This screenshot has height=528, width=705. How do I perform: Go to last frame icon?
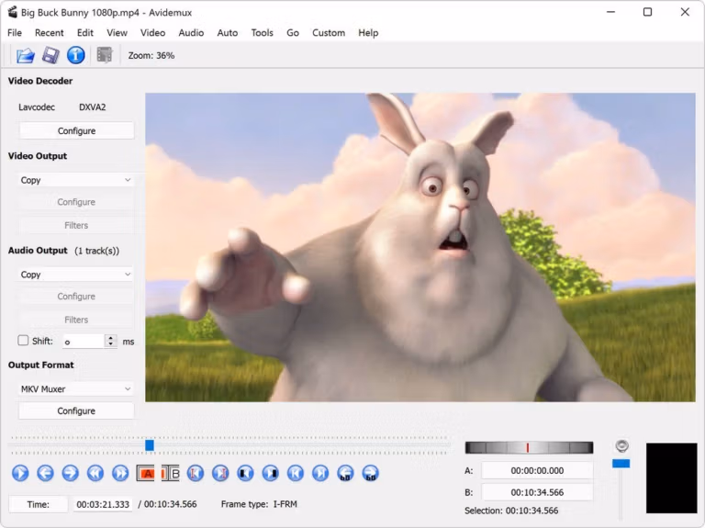(320, 473)
